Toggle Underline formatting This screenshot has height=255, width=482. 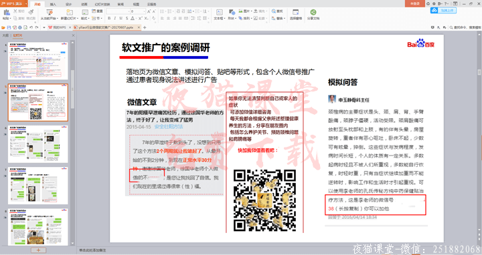click(x=120, y=19)
